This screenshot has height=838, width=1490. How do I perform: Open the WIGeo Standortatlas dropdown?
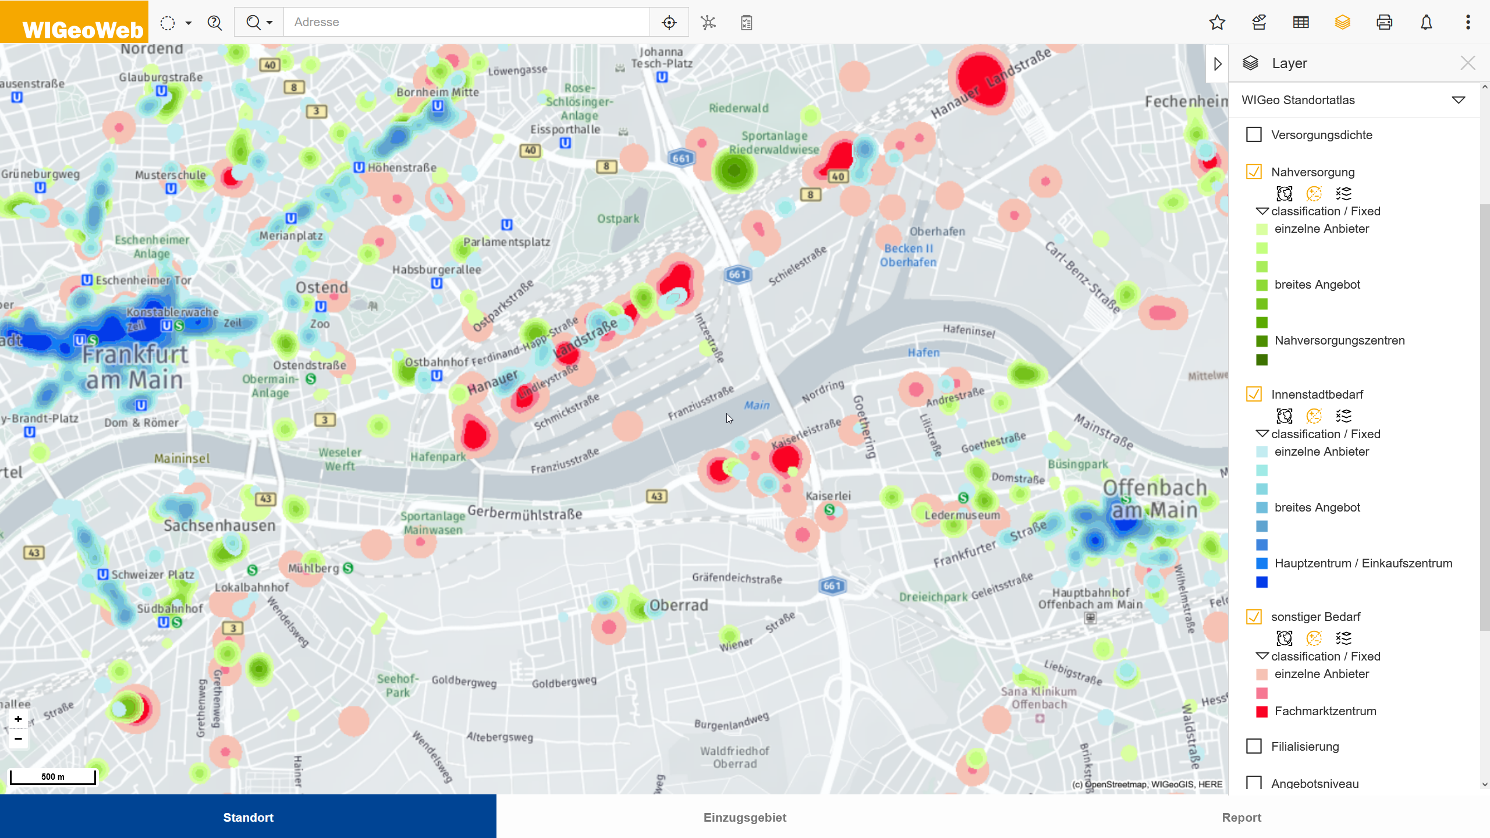[1458, 100]
